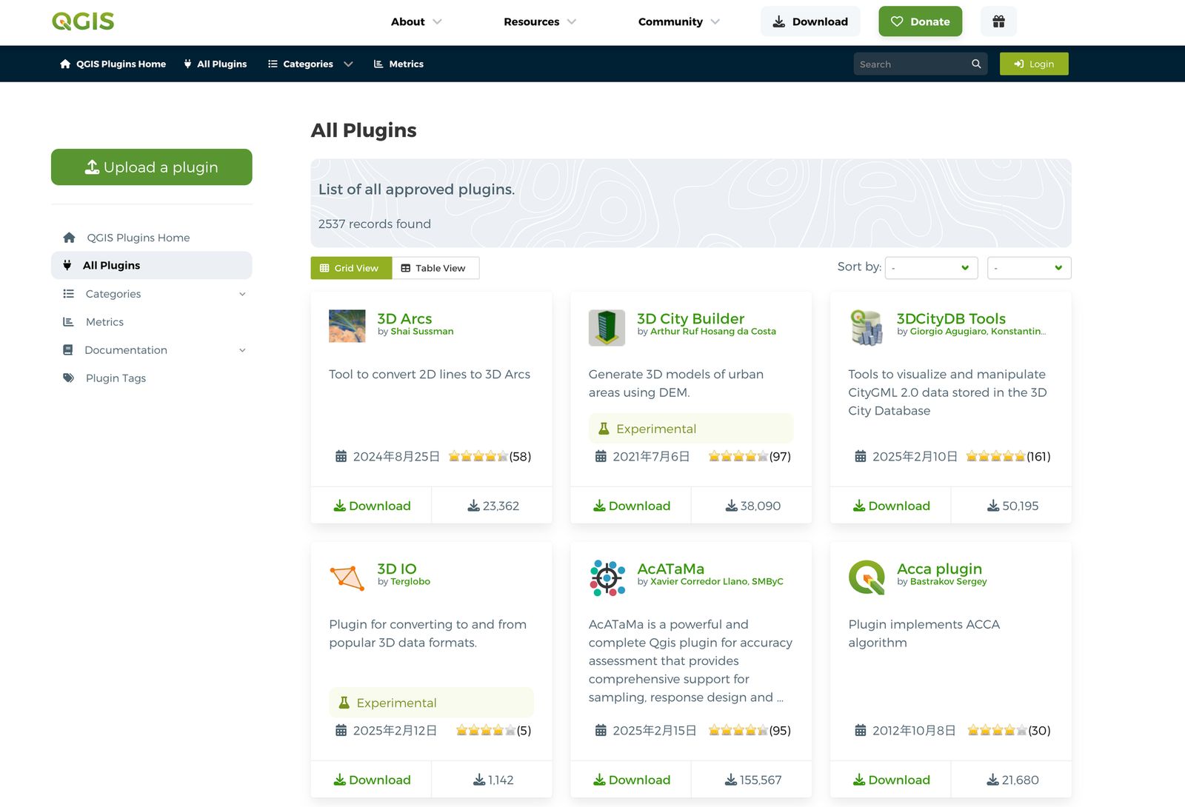The width and height of the screenshot is (1185, 807).
Task: Open Plugin Tags in the sidebar
Action: [x=116, y=378]
